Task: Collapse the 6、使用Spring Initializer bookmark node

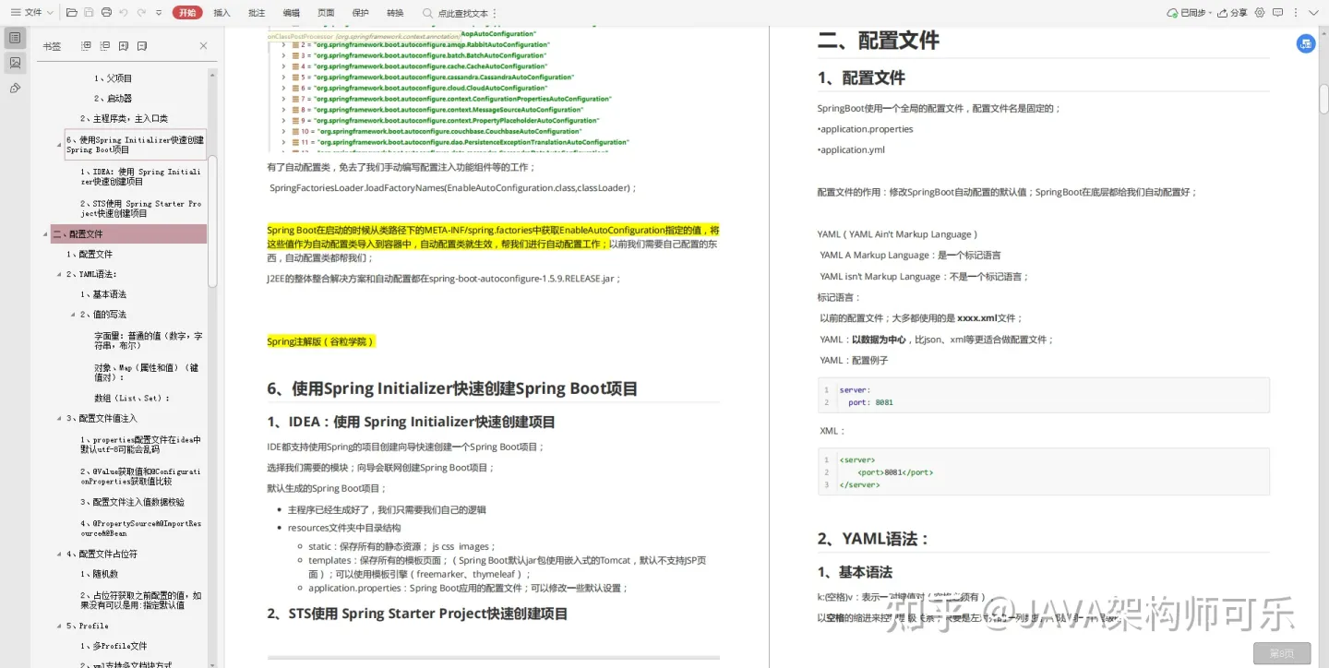Action: click(60, 145)
